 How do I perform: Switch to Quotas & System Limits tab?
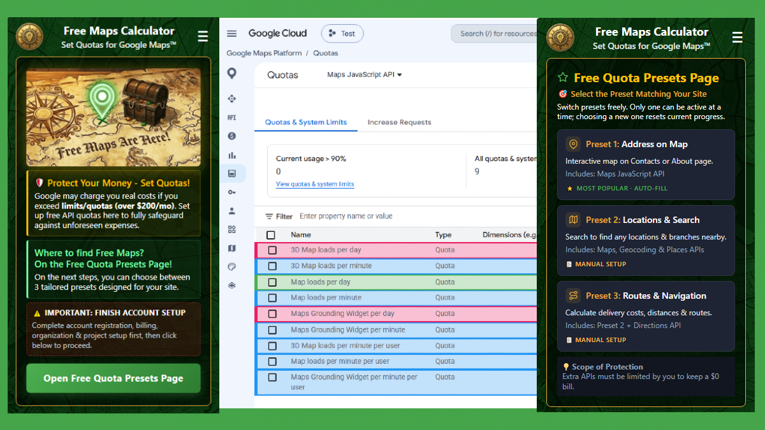pos(306,122)
